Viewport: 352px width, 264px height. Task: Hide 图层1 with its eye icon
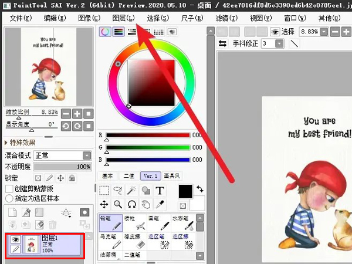click(15, 240)
